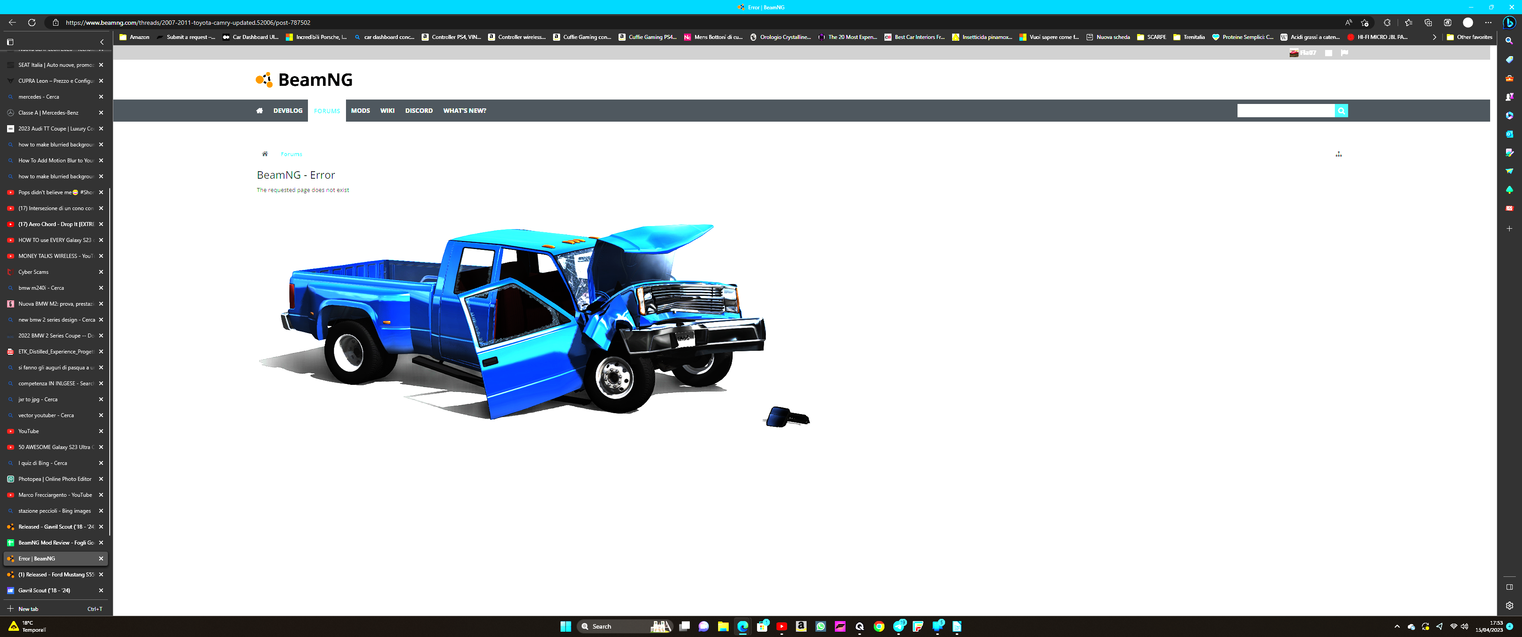Open the inbox envelope icon
The width and height of the screenshot is (1522, 637).
pyautogui.click(x=1328, y=53)
